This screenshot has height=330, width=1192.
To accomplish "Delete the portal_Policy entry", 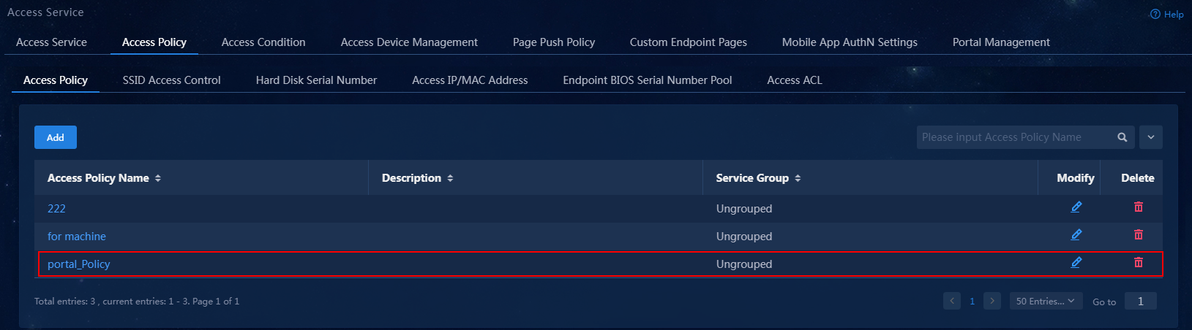I will [x=1138, y=263].
